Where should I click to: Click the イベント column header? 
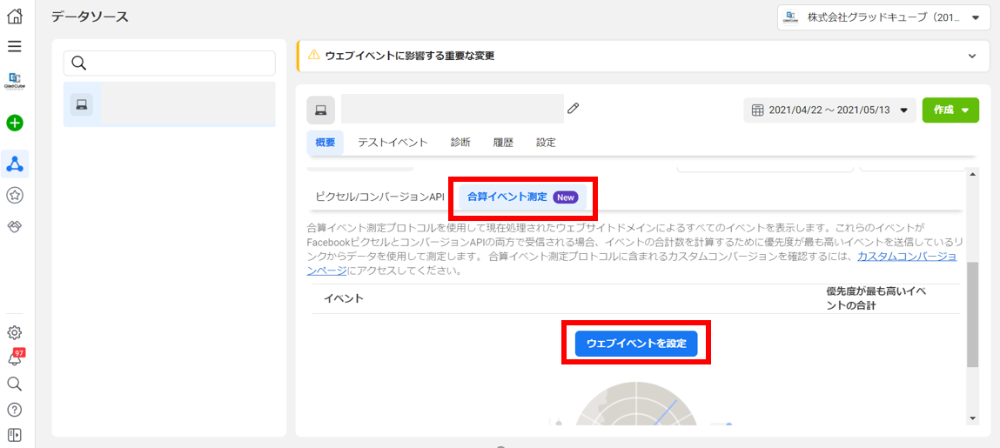coord(344,298)
